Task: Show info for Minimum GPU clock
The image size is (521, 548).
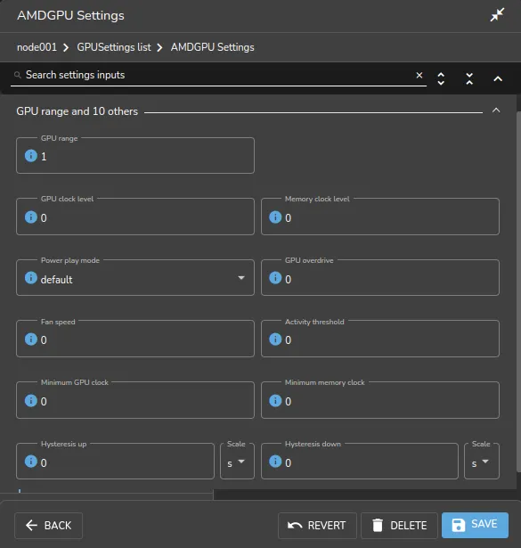Action: (x=31, y=400)
